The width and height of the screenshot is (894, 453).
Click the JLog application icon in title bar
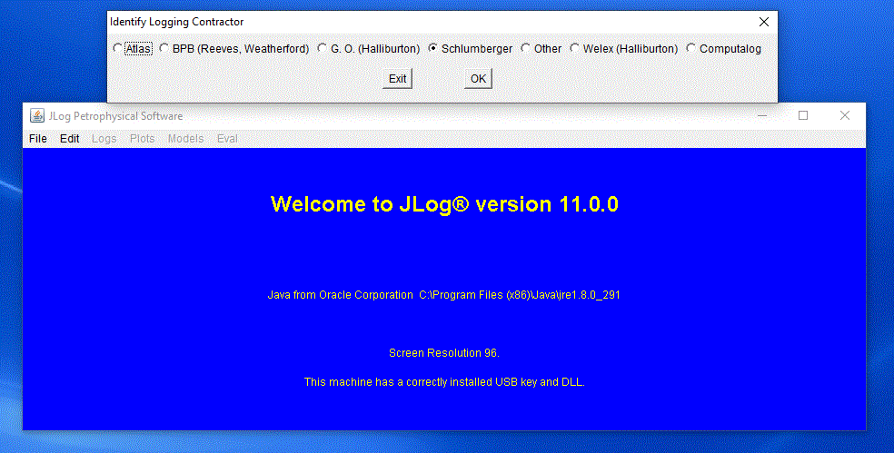click(x=37, y=116)
